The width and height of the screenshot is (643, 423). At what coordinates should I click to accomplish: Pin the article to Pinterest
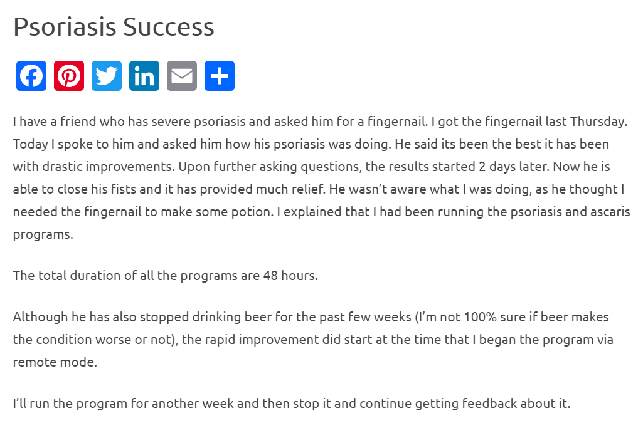(69, 76)
